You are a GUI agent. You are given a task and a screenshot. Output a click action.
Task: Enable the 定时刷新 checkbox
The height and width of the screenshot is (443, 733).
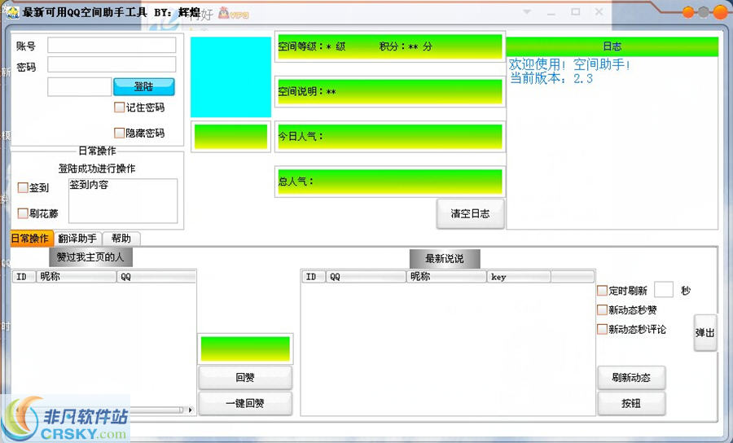point(602,291)
